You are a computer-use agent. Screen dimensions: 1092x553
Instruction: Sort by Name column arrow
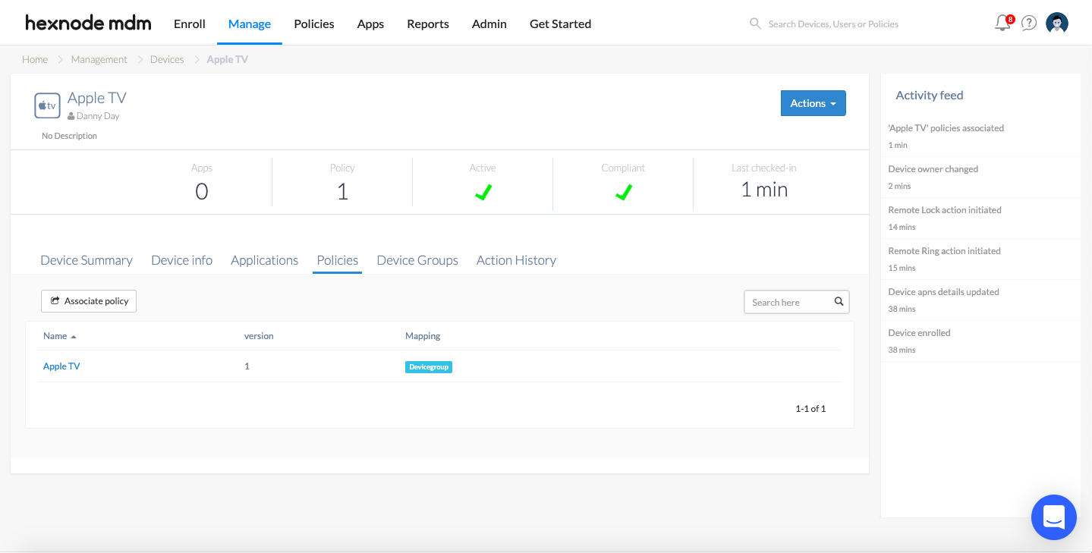pyautogui.click(x=74, y=336)
